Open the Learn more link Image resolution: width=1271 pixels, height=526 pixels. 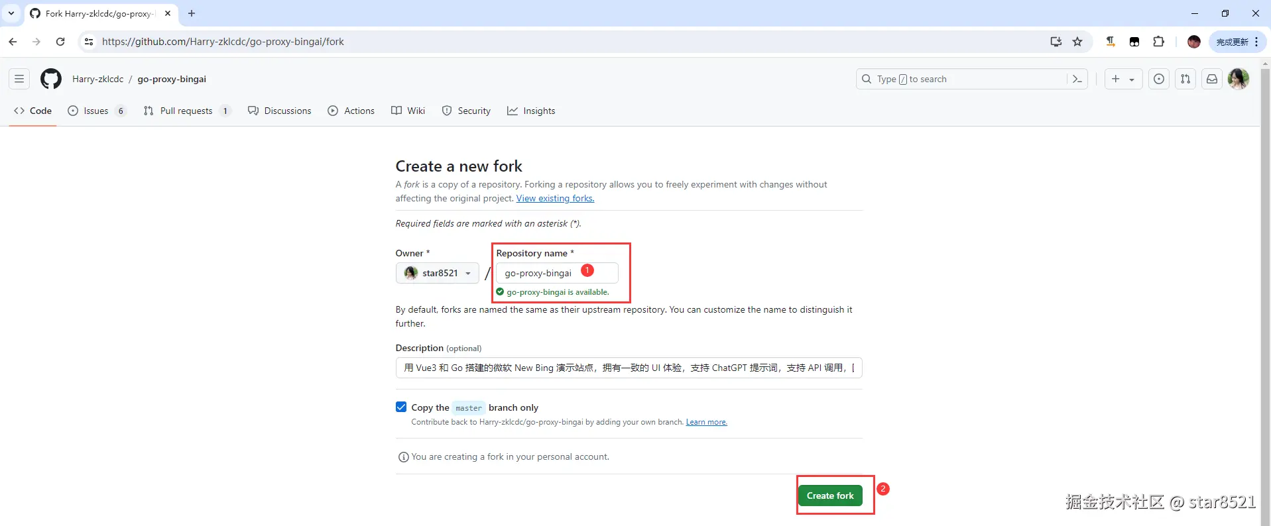tap(707, 422)
